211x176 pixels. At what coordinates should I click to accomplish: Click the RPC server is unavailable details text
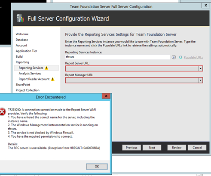coord(54,148)
